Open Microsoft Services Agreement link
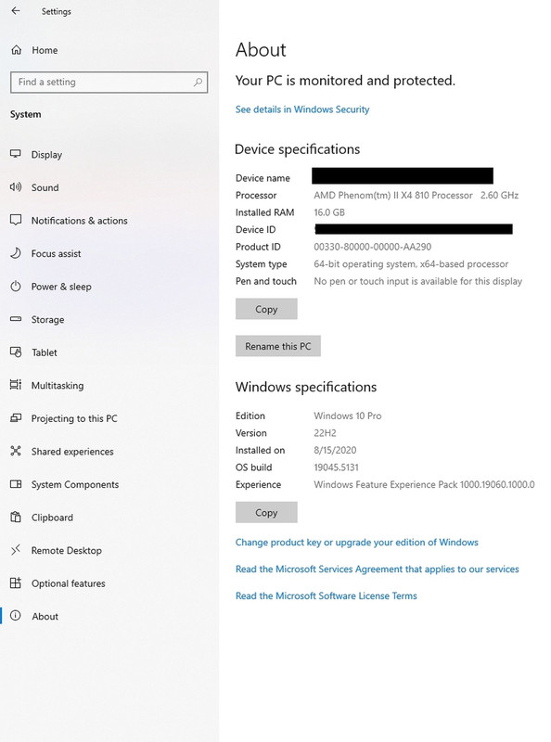 point(377,569)
